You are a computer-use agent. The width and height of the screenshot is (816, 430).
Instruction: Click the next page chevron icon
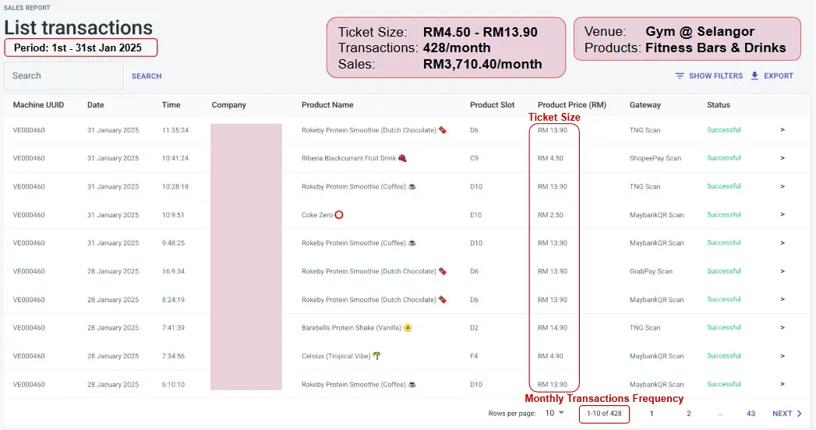[x=800, y=414]
